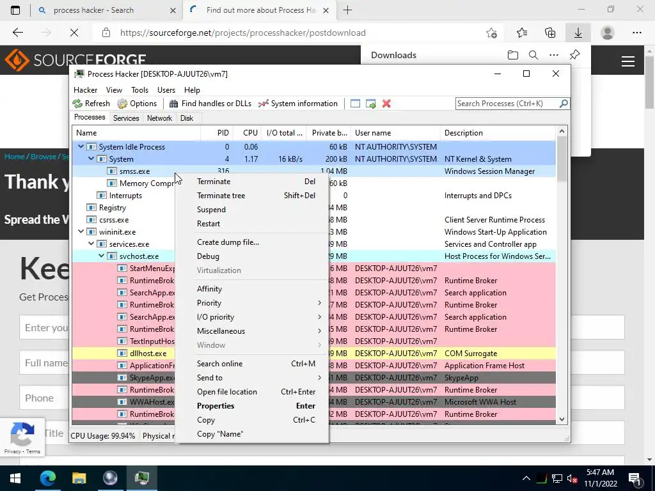Screen dimensions: 655x491
Task: Click the Windows Start button
Action: [15, 478]
